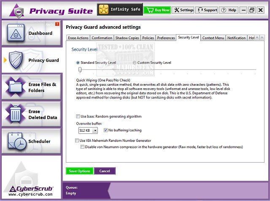Open the Scheduler calendar clock icon

[17, 141]
